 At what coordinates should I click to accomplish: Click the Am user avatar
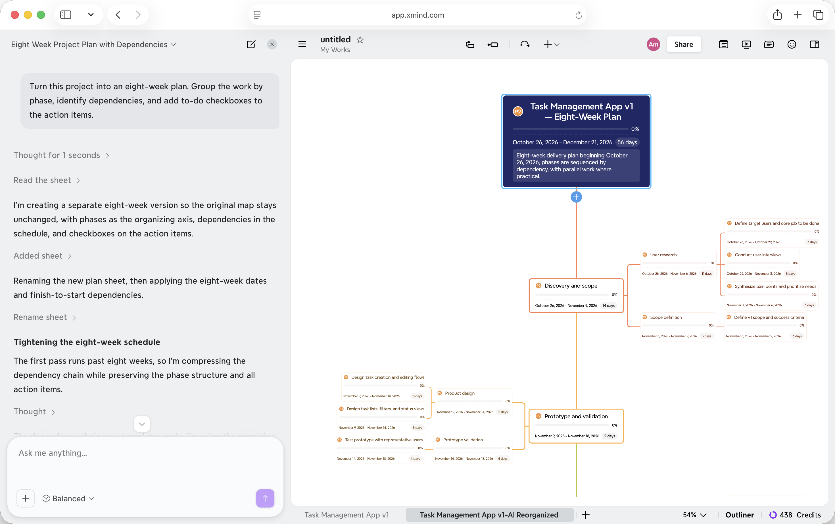point(653,44)
